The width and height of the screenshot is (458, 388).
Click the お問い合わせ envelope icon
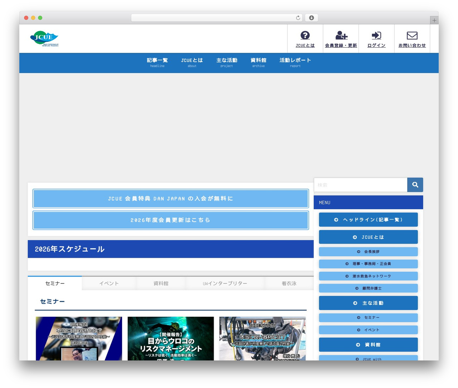tap(412, 35)
